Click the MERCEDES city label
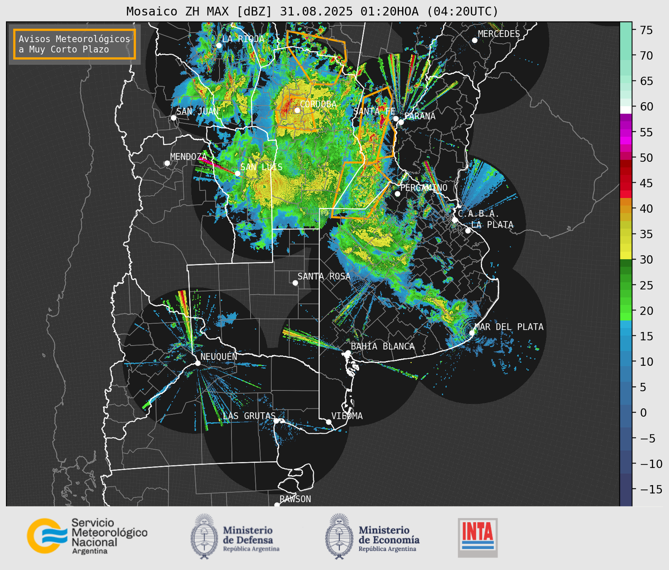This screenshot has width=669, height=570. tap(499, 34)
